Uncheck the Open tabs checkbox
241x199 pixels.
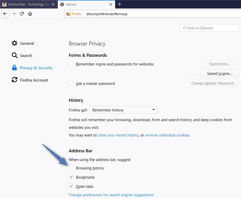(x=71, y=186)
